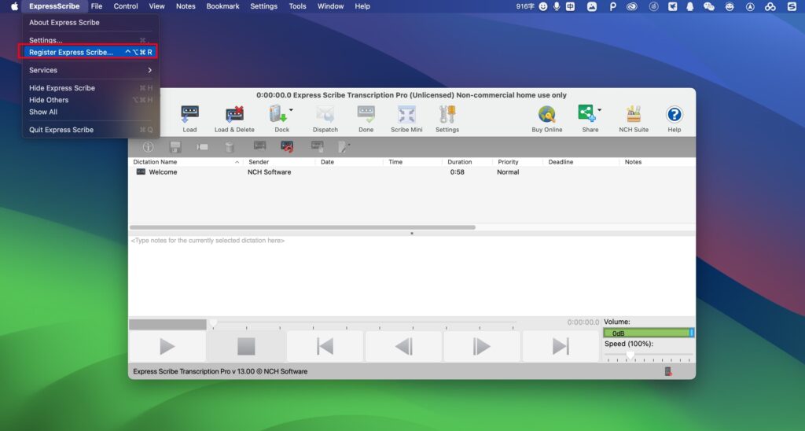805x431 pixels.
Task: Click the Creative Cloud icon in the menu bar
Action: coord(631,6)
